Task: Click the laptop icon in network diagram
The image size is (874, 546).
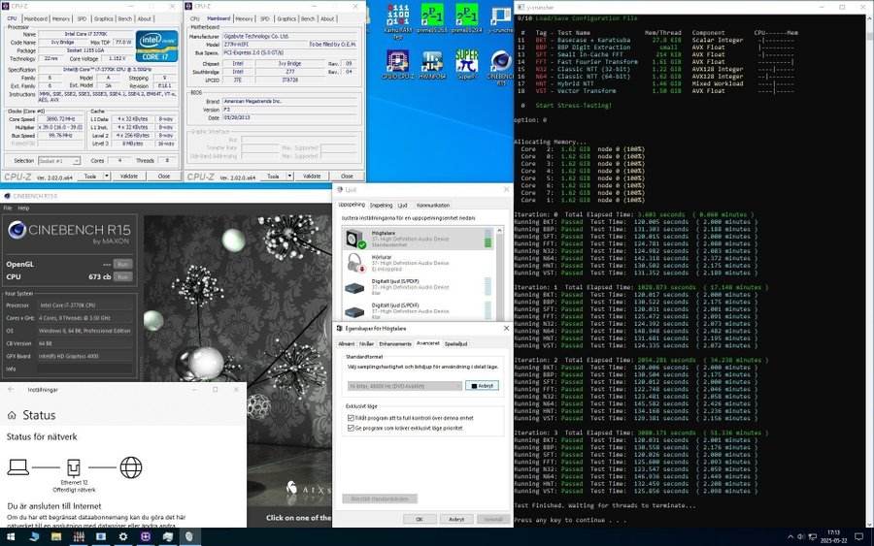Action: click(x=17, y=467)
